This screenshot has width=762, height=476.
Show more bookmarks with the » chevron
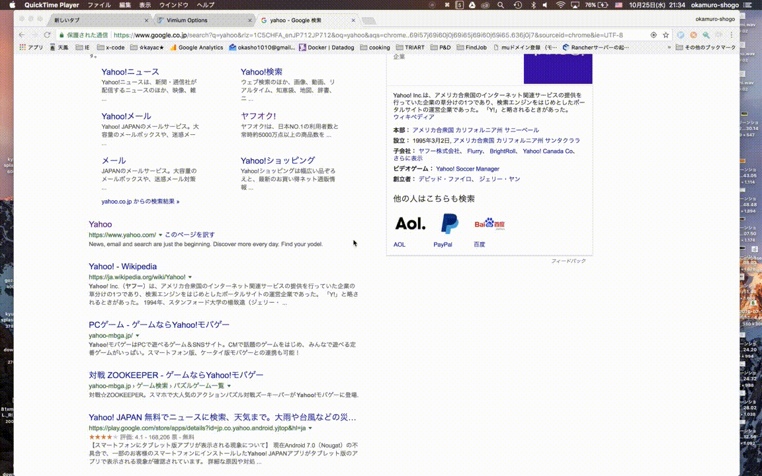click(x=669, y=48)
